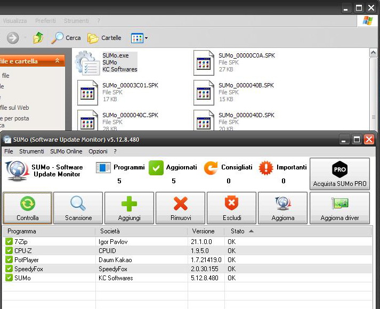This screenshot has height=309, width=380.
Task: Select SUMo_0000040D.SPK file icon
Action: tap(204, 120)
